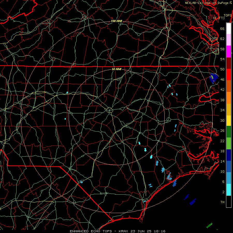Screen dimensions: 233x233
Task: Click the '14' scale number
Action: (222, 161)
